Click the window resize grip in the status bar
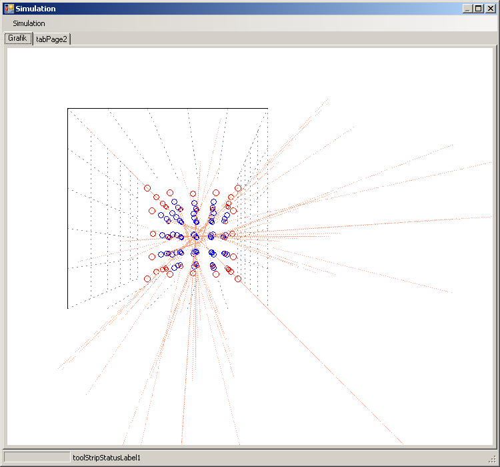Image resolution: width=500 pixels, height=467 pixels. tap(492, 459)
